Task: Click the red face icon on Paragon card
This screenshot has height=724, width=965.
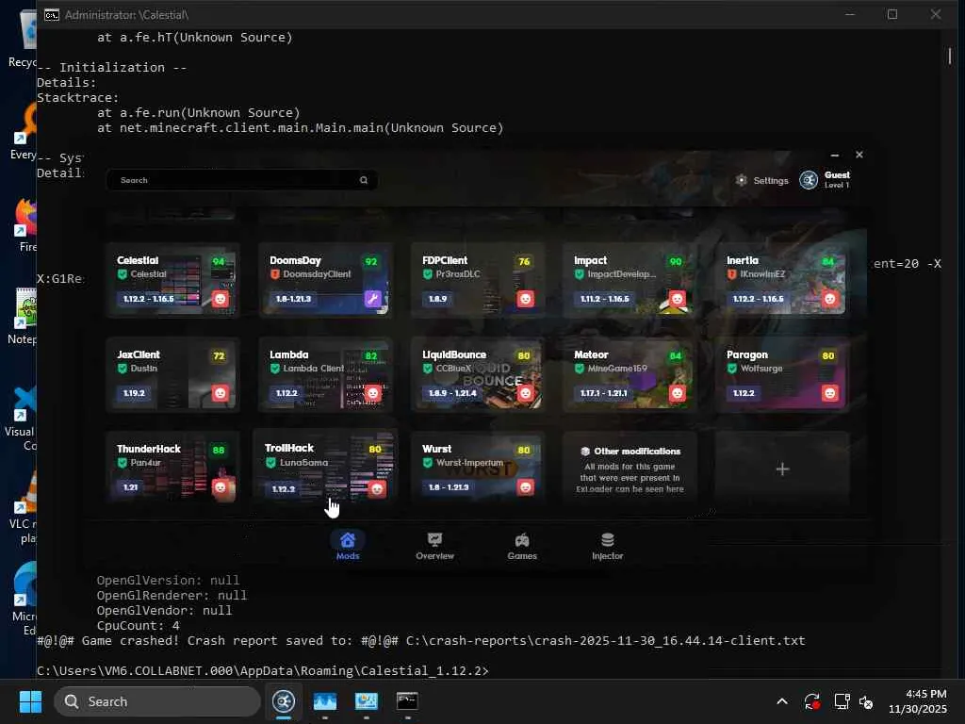Action: (x=829, y=393)
